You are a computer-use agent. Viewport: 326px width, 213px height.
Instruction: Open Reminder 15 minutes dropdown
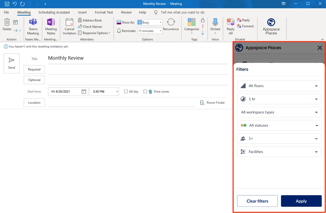pyautogui.click(x=150, y=31)
